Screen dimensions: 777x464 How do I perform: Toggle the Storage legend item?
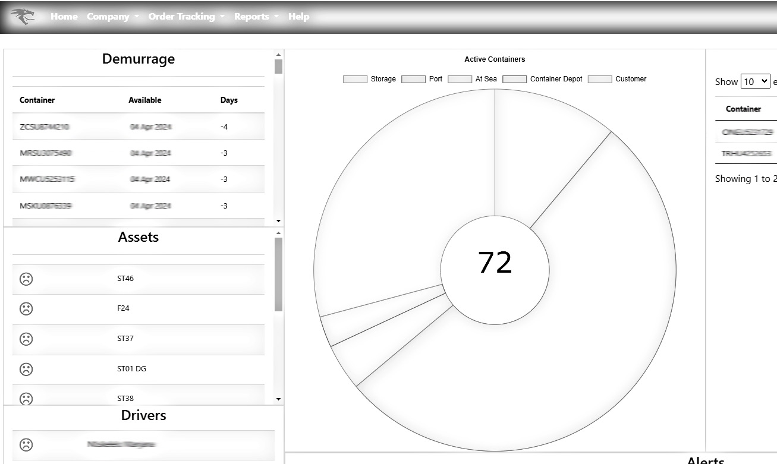[369, 79]
